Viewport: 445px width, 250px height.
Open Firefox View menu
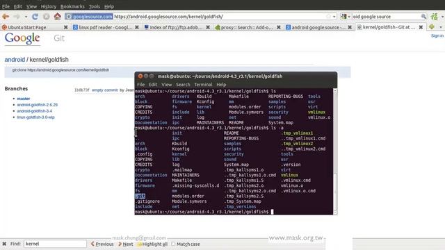tap(31, 6)
